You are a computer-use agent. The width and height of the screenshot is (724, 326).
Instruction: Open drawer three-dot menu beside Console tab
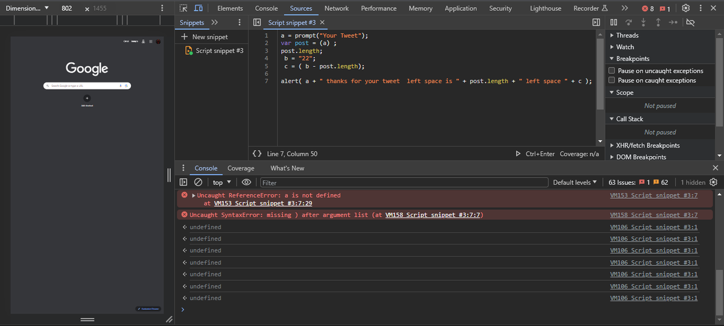pos(183,168)
